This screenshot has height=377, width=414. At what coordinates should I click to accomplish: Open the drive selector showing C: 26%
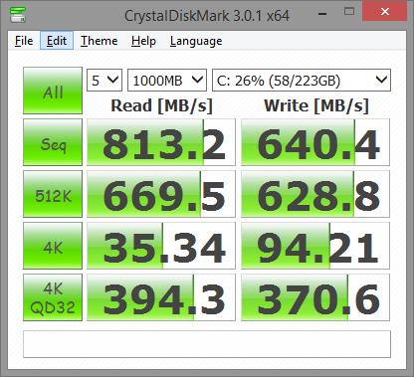[302, 80]
